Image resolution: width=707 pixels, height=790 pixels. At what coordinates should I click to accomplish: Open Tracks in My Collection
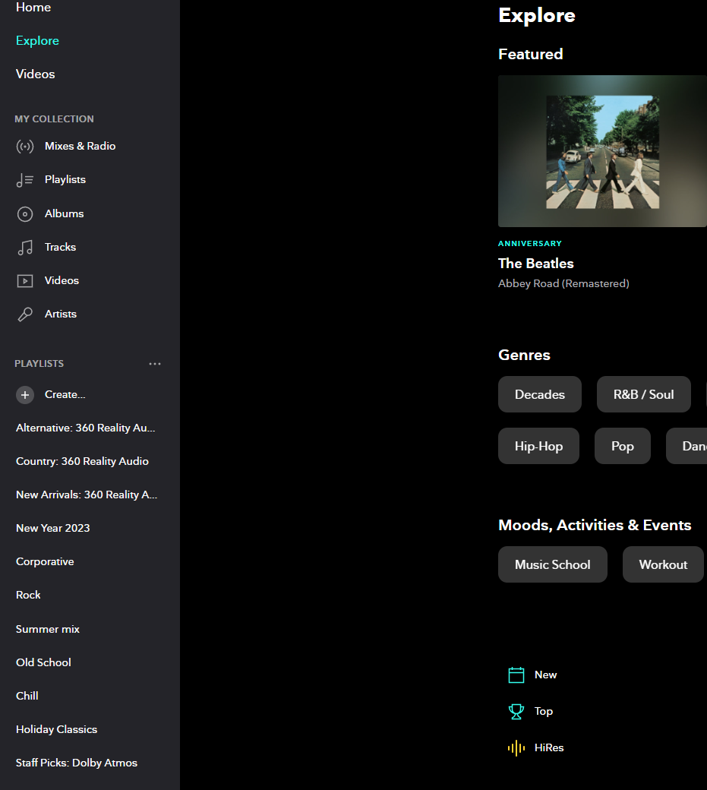click(60, 247)
